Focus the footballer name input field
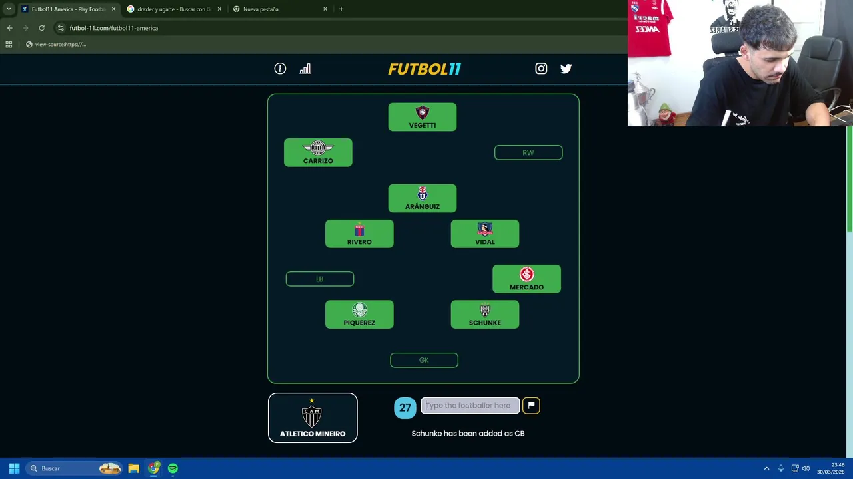Screen dimensions: 853x479 click(x=470, y=406)
